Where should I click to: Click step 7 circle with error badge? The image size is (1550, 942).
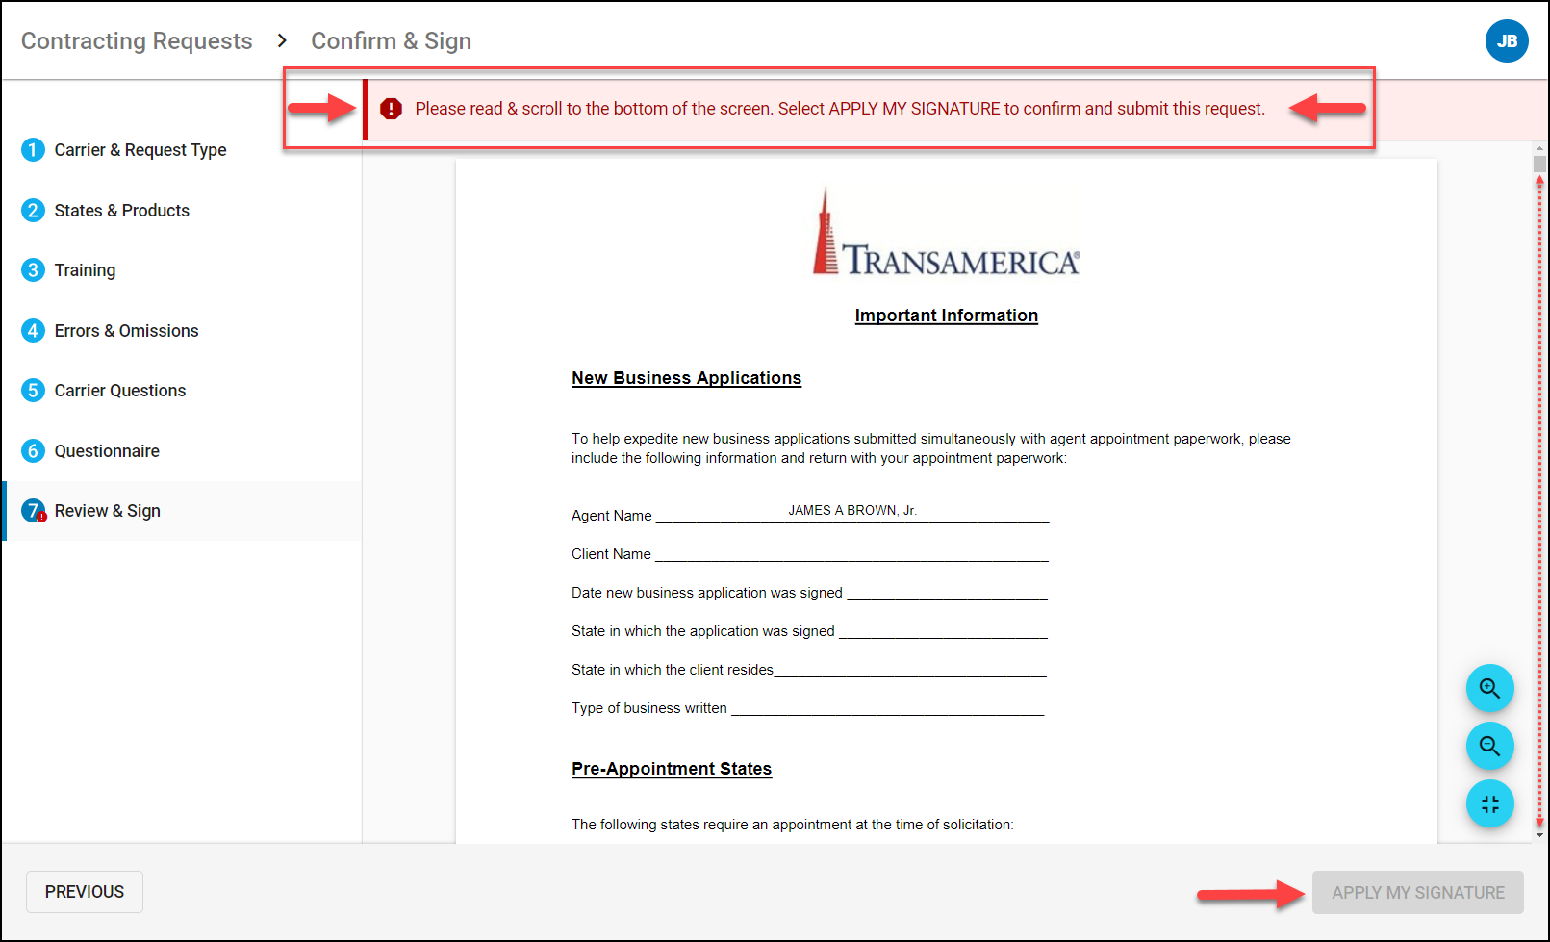click(34, 511)
